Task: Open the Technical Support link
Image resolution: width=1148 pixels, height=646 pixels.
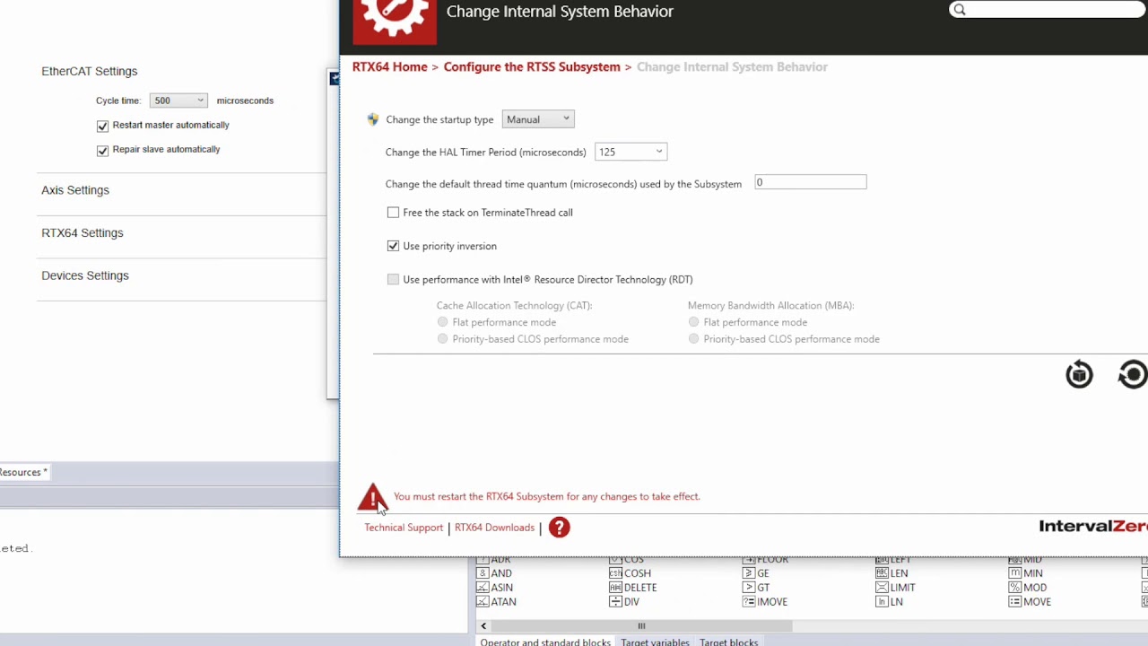Action: pos(404,528)
